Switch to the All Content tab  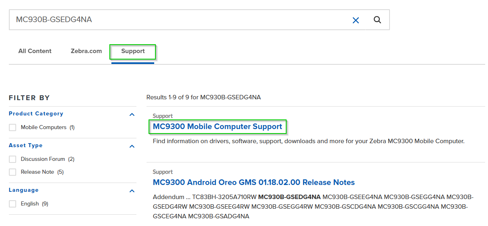coord(35,51)
